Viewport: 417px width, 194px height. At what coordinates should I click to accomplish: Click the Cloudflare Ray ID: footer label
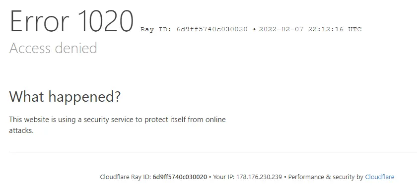(x=126, y=177)
